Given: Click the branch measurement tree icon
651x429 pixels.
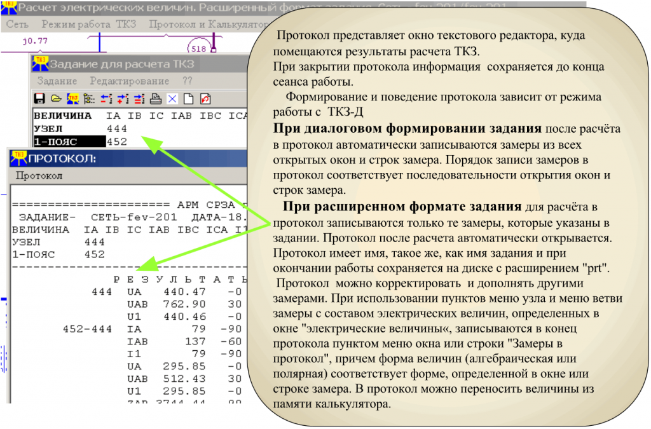Looking at the screenshot, I should (90, 99).
